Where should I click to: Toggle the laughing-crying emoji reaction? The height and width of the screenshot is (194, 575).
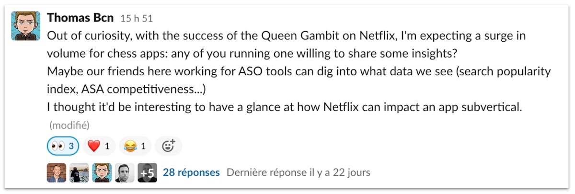[x=136, y=146]
